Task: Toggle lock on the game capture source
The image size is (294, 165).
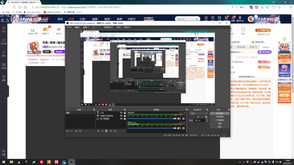Action: (x=125, y=115)
